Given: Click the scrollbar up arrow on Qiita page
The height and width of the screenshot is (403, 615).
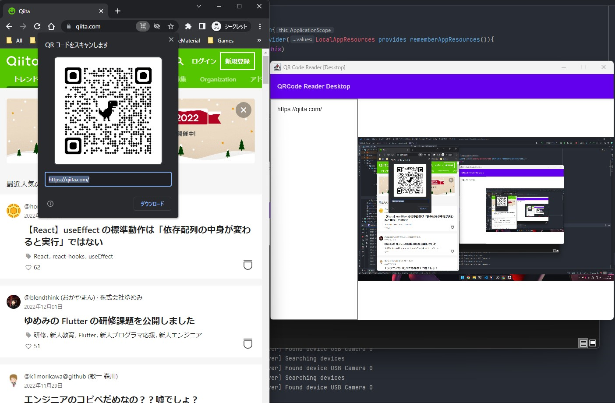Looking at the screenshot, I should [x=265, y=52].
